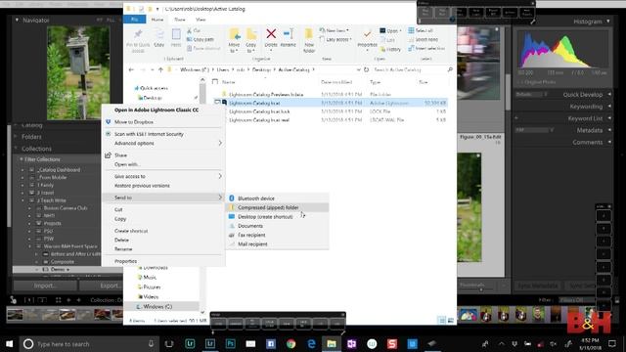Screen dimensions: 626x352
Task: Toggle the select-all checkbox beside Name column
Action: 215,82
